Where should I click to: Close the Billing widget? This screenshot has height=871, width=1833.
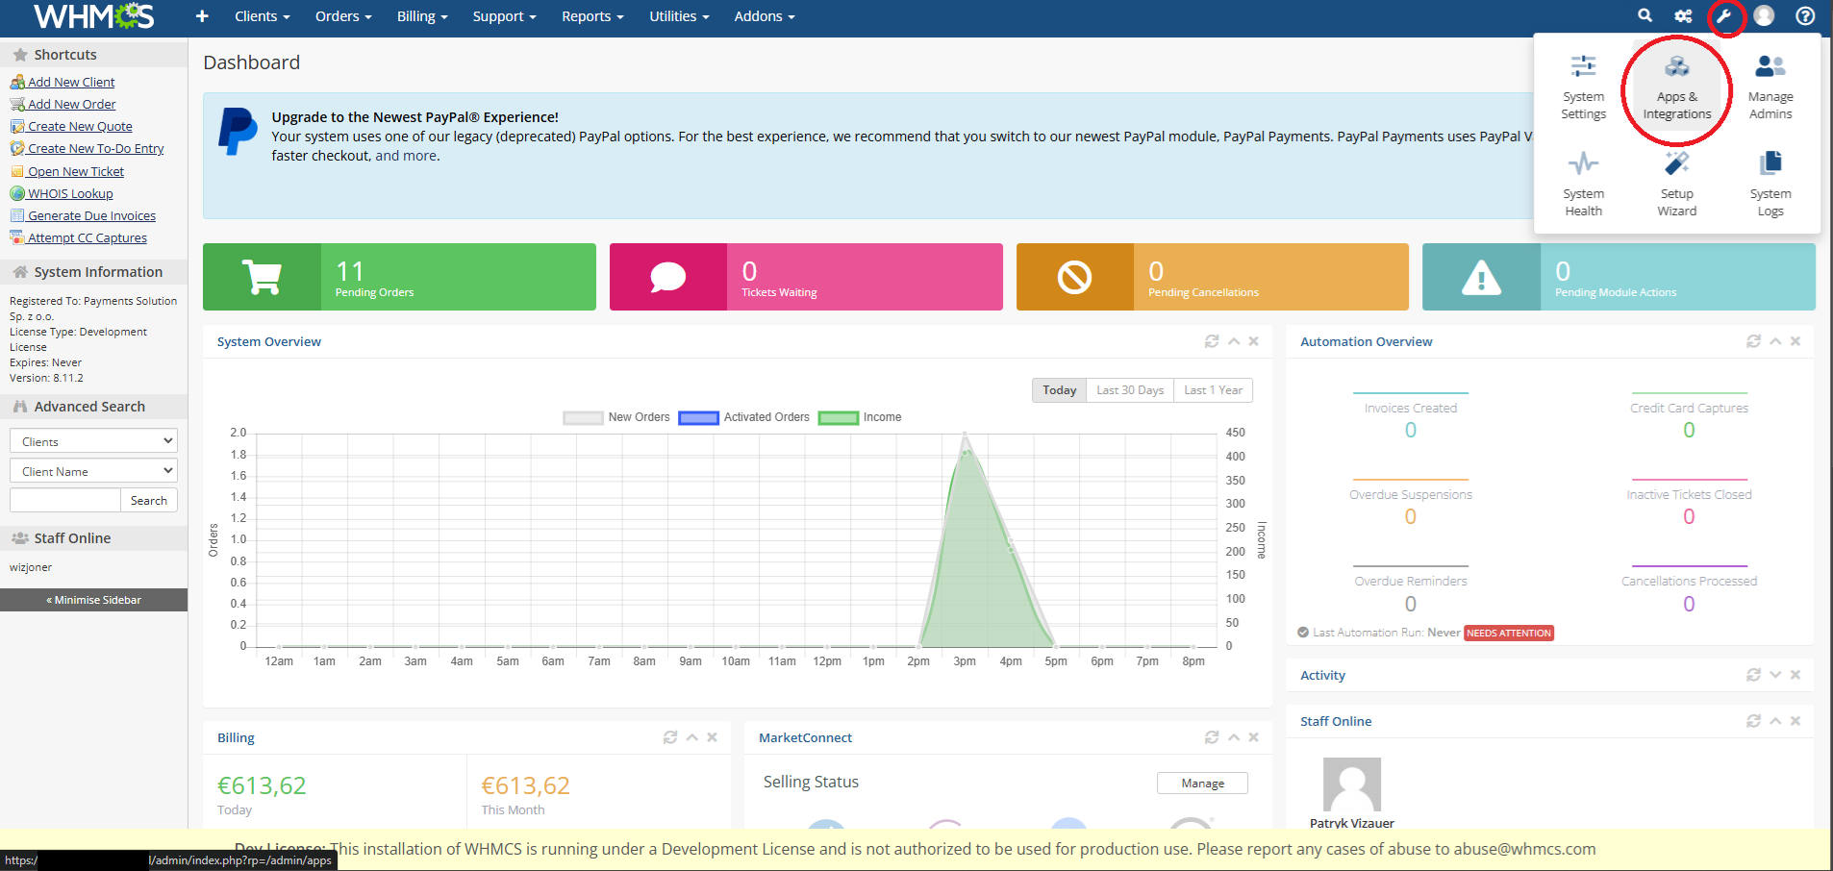[x=712, y=737]
